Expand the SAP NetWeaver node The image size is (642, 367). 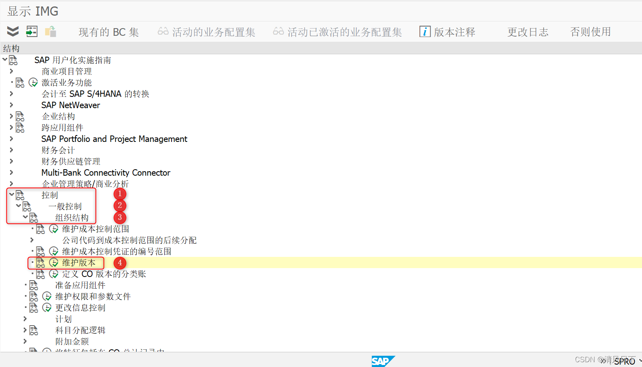[11, 105]
